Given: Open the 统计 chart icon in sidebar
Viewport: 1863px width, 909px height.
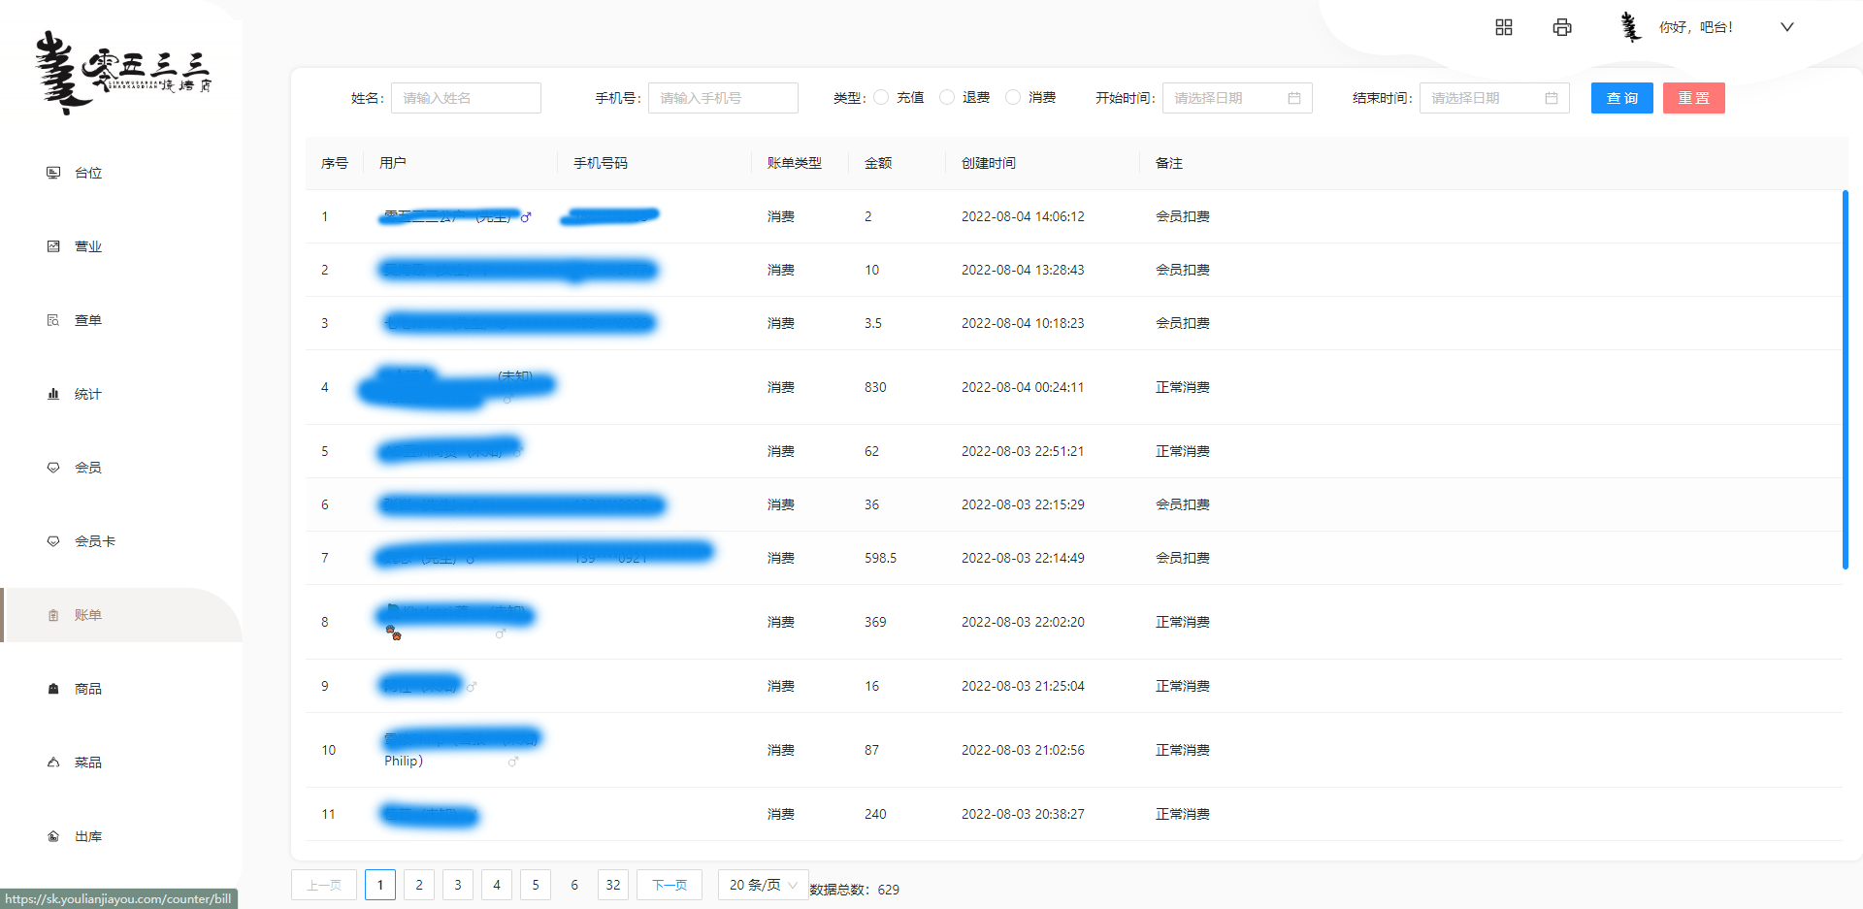Looking at the screenshot, I should [53, 394].
